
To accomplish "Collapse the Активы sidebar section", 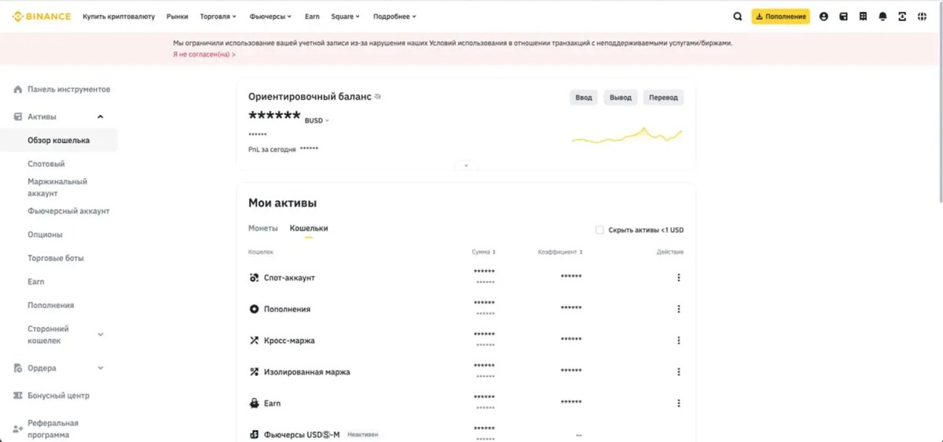I will point(100,117).
